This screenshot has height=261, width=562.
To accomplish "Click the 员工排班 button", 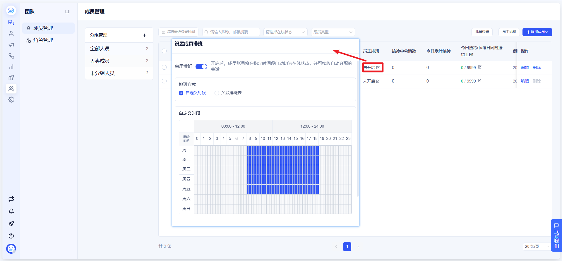I will point(509,32).
